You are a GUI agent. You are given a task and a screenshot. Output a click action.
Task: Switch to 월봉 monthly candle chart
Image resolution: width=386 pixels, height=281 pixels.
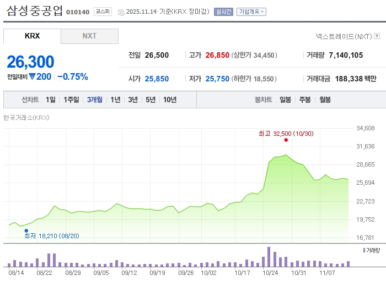pos(325,100)
